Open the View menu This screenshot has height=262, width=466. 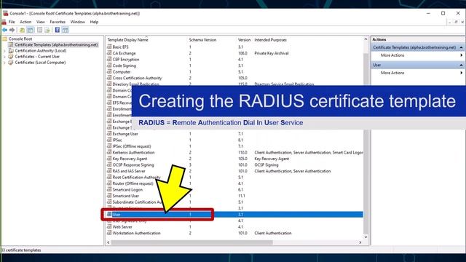click(x=41, y=22)
